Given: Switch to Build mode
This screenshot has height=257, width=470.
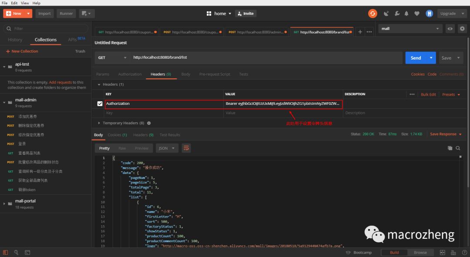Looking at the screenshot, I should [394, 253].
